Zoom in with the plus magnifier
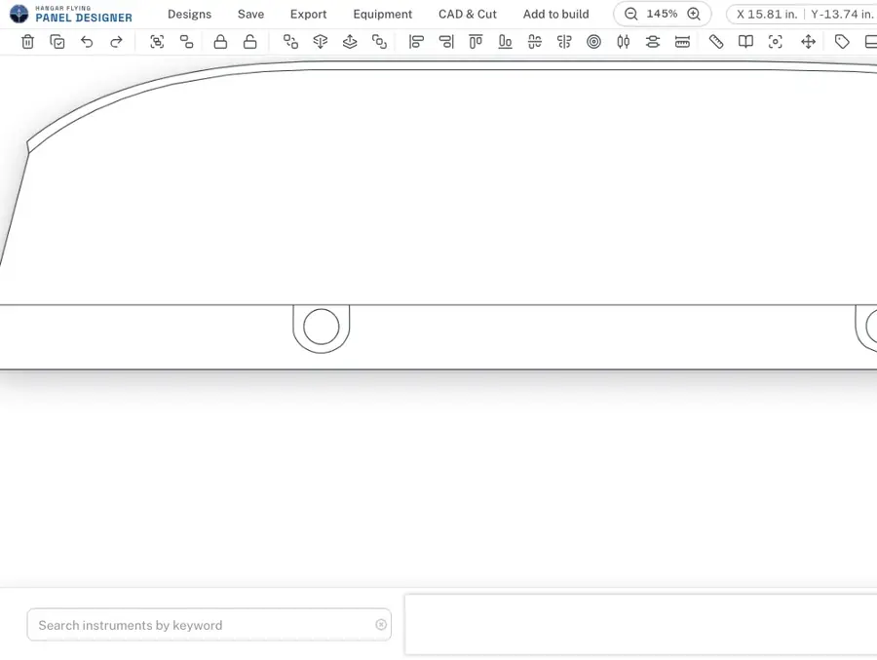Viewport: 877px width, 660px height. point(694,14)
